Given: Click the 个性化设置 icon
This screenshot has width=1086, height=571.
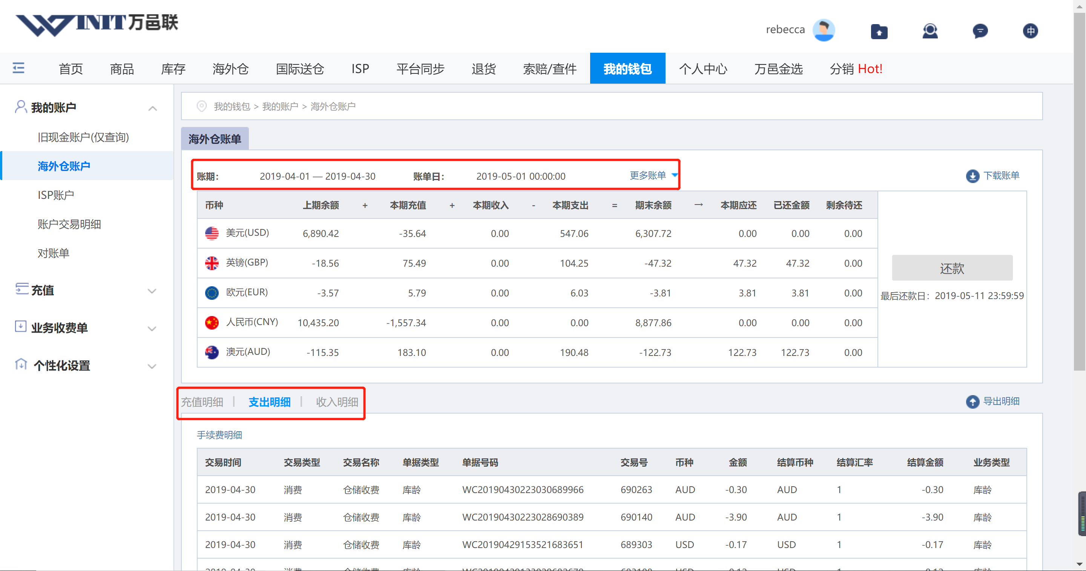Looking at the screenshot, I should [x=21, y=364].
